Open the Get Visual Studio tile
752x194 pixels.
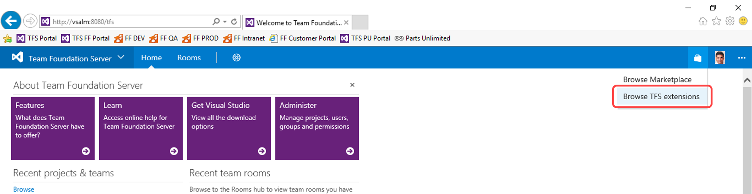pyautogui.click(x=229, y=128)
